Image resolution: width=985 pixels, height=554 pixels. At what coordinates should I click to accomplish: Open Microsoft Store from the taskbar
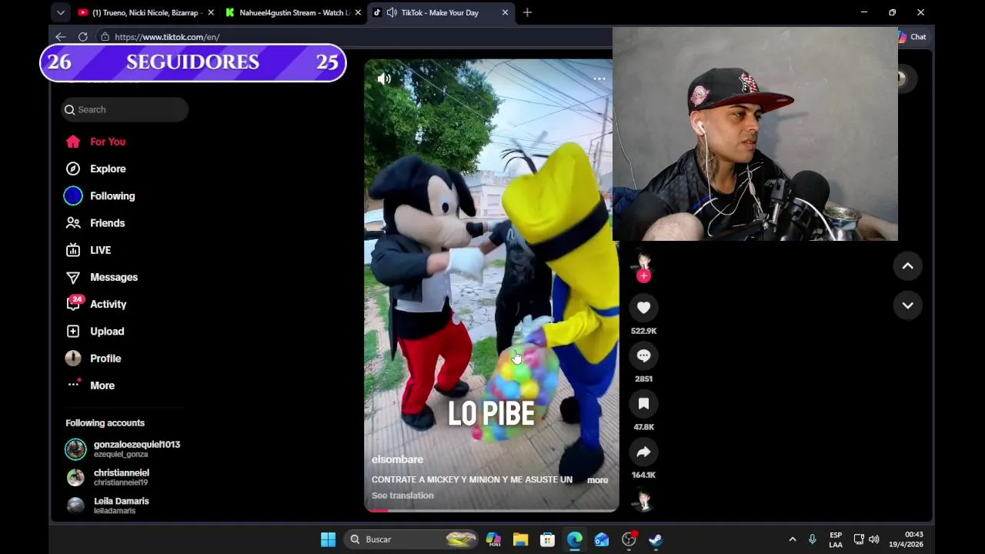(x=548, y=539)
